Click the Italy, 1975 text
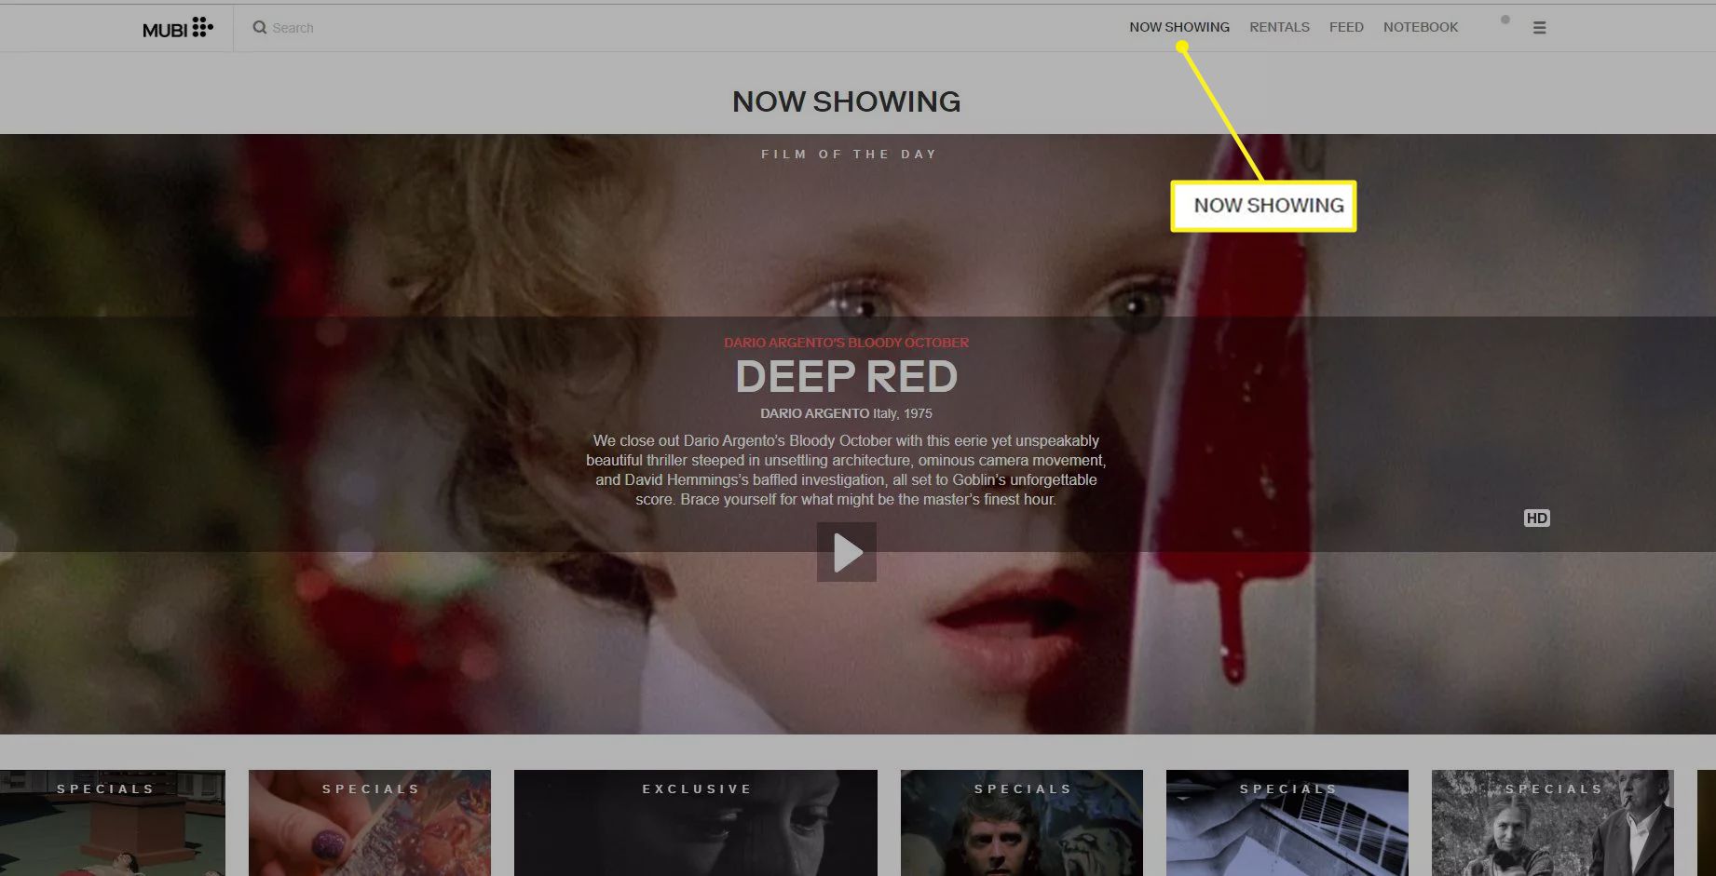 903,413
